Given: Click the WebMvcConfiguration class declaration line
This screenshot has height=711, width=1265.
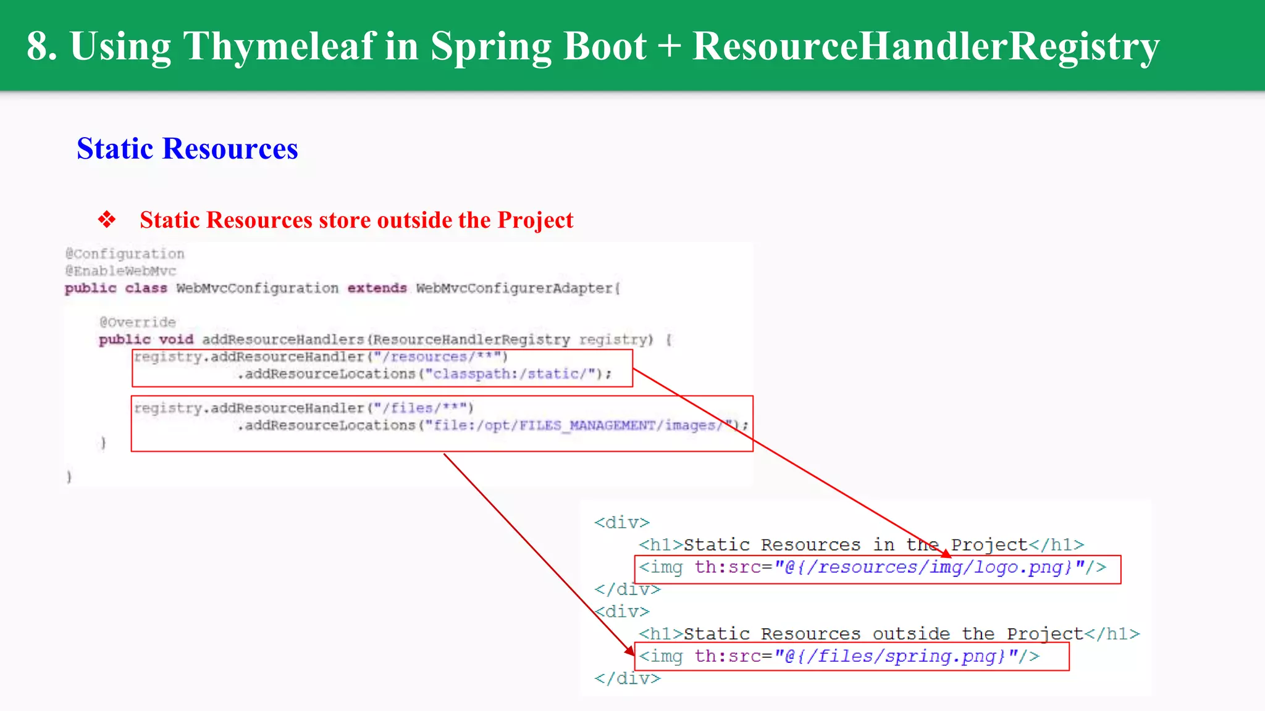Looking at the screenshot, I should point(342,288).
